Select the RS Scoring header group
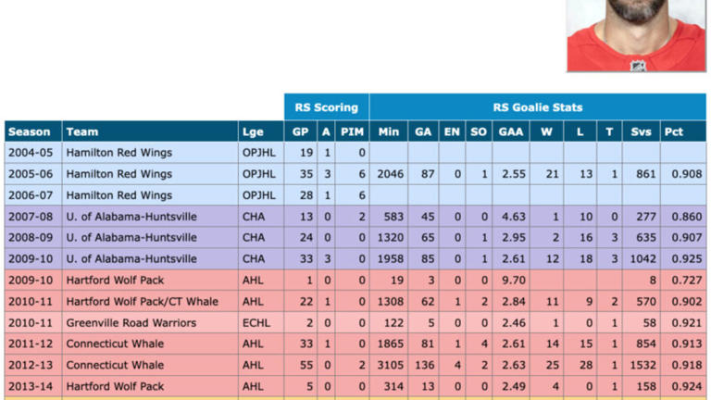The width and height of the screenshot is (711, 400). coord(326,107)
